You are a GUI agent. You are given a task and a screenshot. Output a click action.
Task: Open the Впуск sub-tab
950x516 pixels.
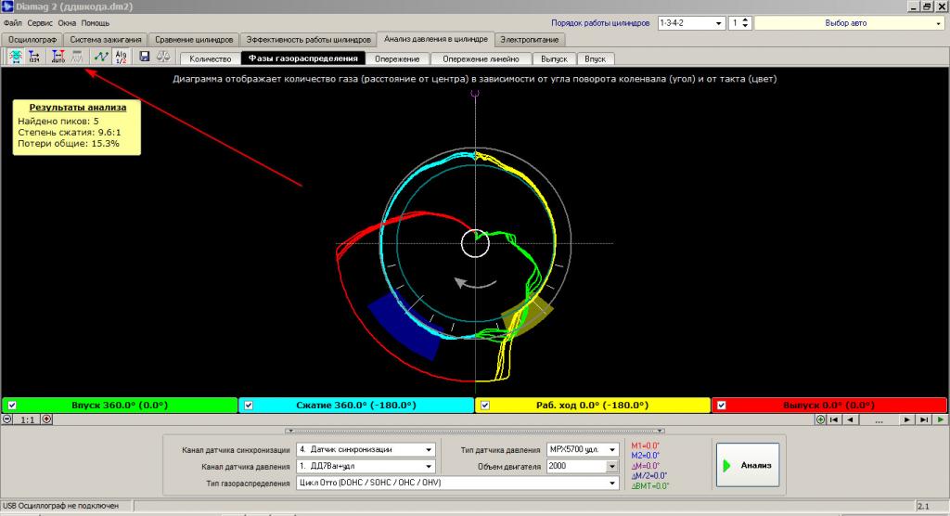(x=595, y=58)
